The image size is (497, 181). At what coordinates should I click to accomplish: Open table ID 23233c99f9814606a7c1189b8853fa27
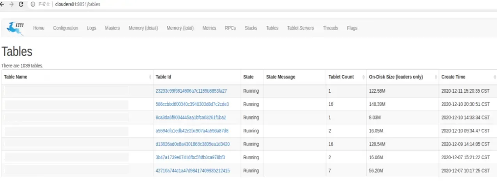191,91
